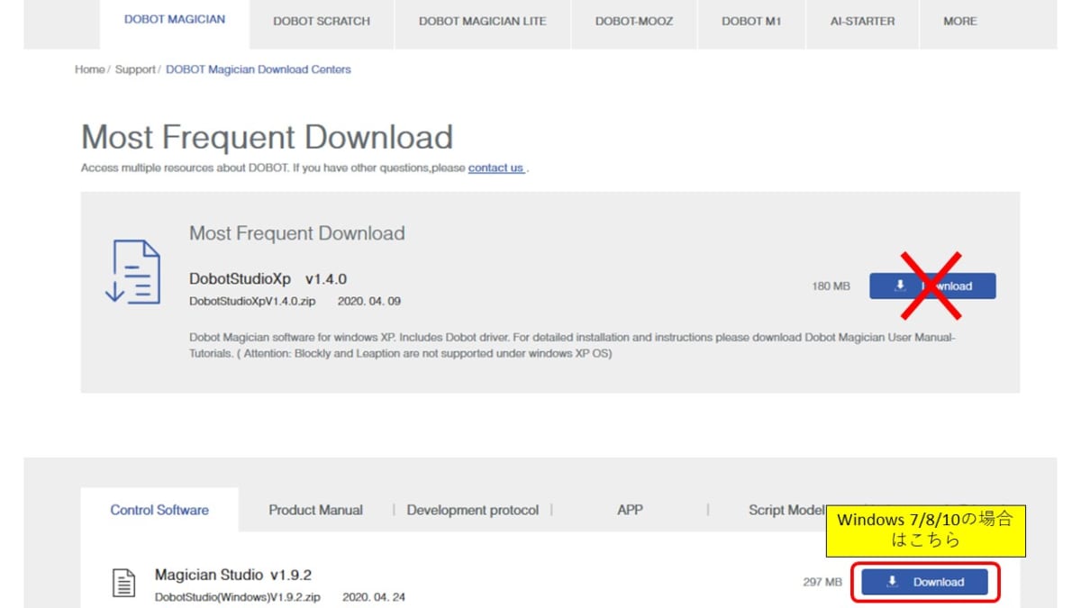Switch to the Product Manual tab
The image size is (1081, 608).
[x=315, y=510]
